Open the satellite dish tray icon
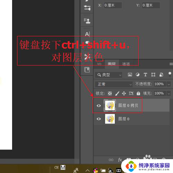The width and height of the screenshot is (173, 173). (x=111, y=171)
